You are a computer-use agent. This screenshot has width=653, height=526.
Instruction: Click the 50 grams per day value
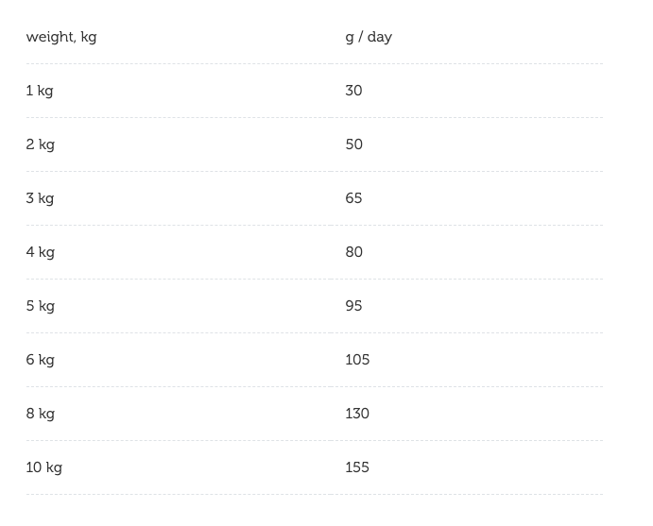[x=353, y=144]
